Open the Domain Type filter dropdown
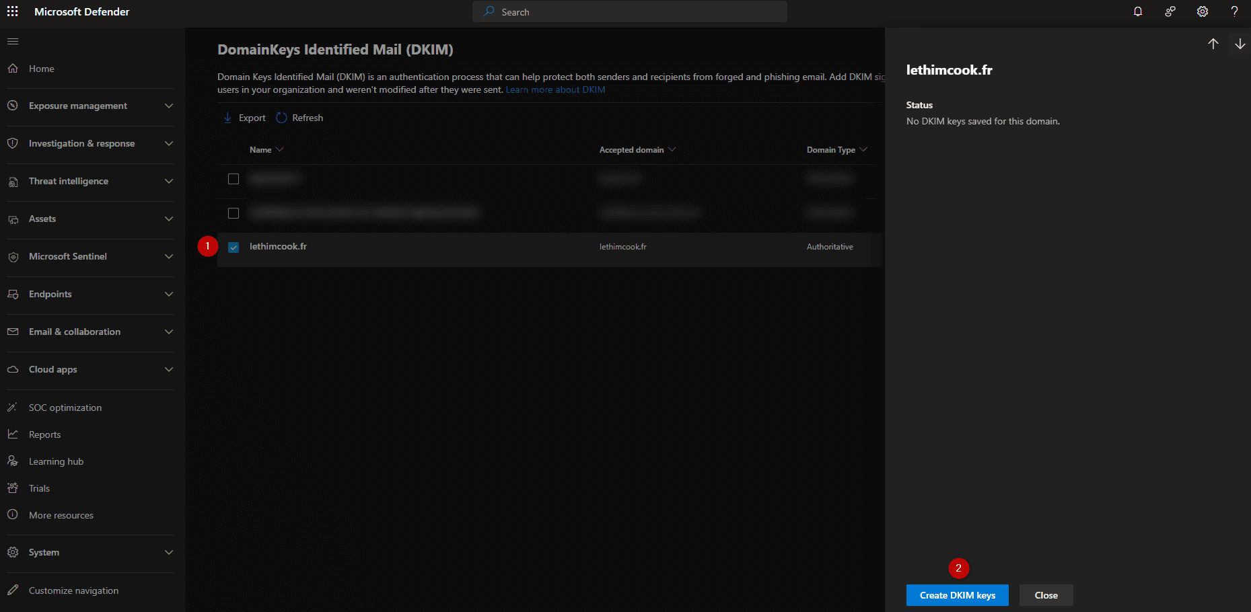Image resolution: width=1251 pixels, height=612 pixels. [864, 149]
